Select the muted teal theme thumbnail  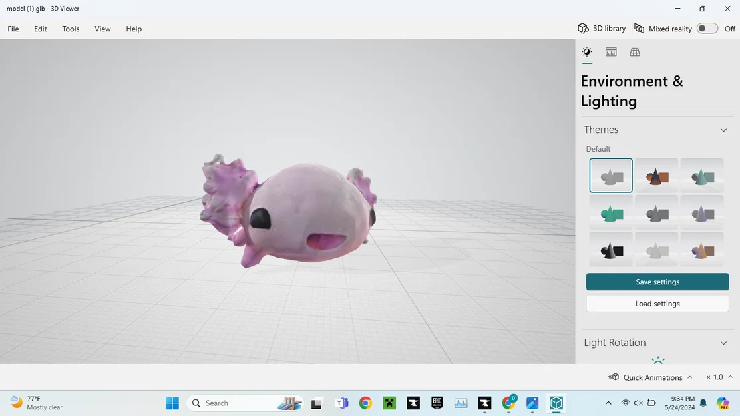click(702, 175)
